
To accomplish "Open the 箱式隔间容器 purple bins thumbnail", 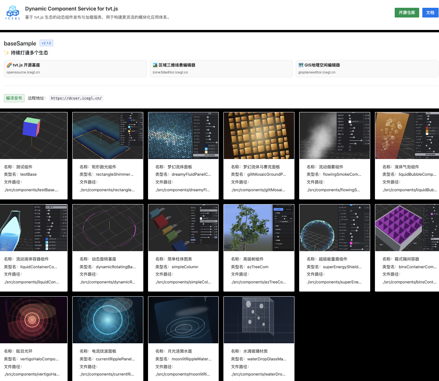I will (x=407, y=228).
